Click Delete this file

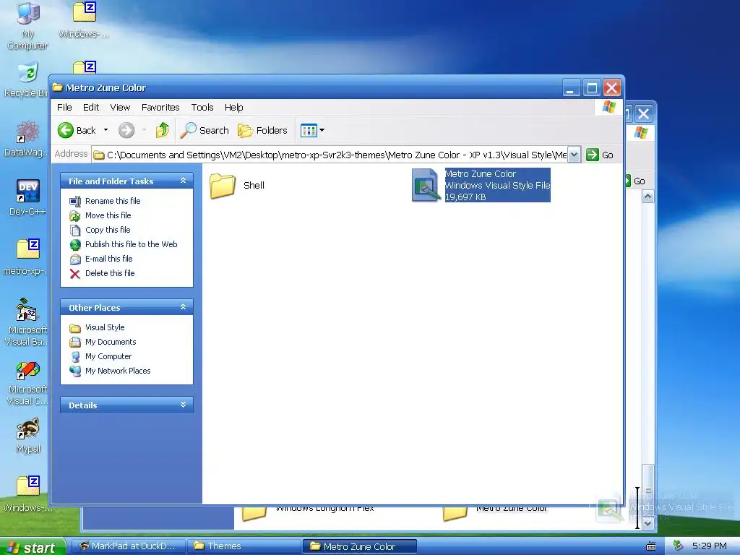pos(110,273)
